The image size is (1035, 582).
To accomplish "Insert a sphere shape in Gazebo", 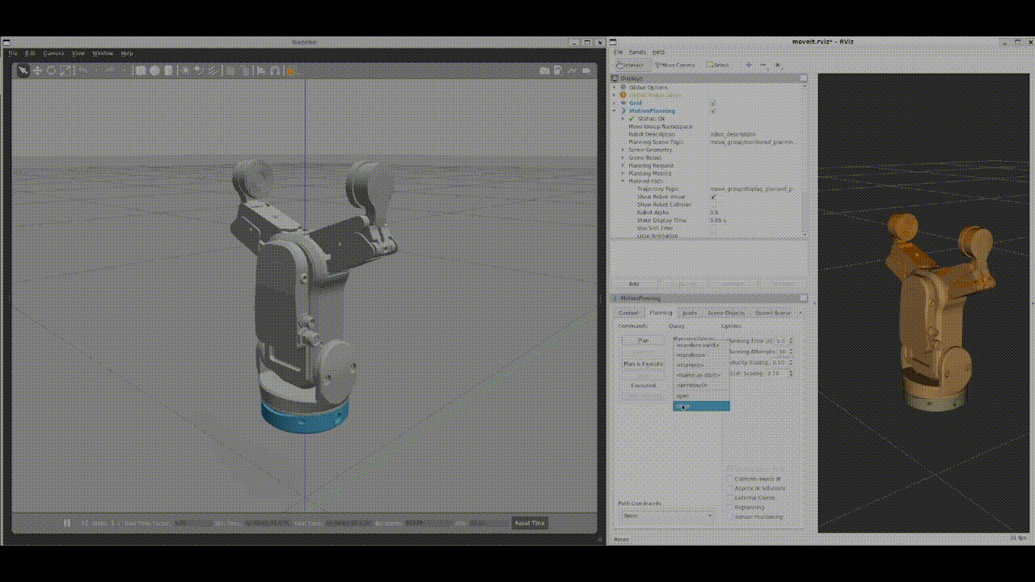I will 154,70.
